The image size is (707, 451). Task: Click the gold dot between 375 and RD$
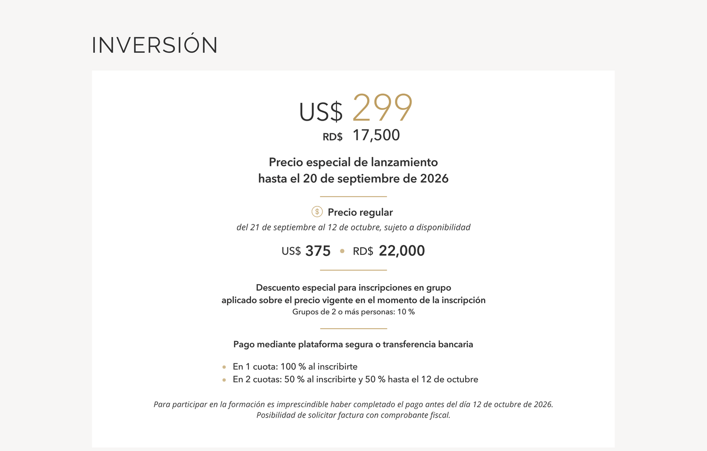(342, 251)
